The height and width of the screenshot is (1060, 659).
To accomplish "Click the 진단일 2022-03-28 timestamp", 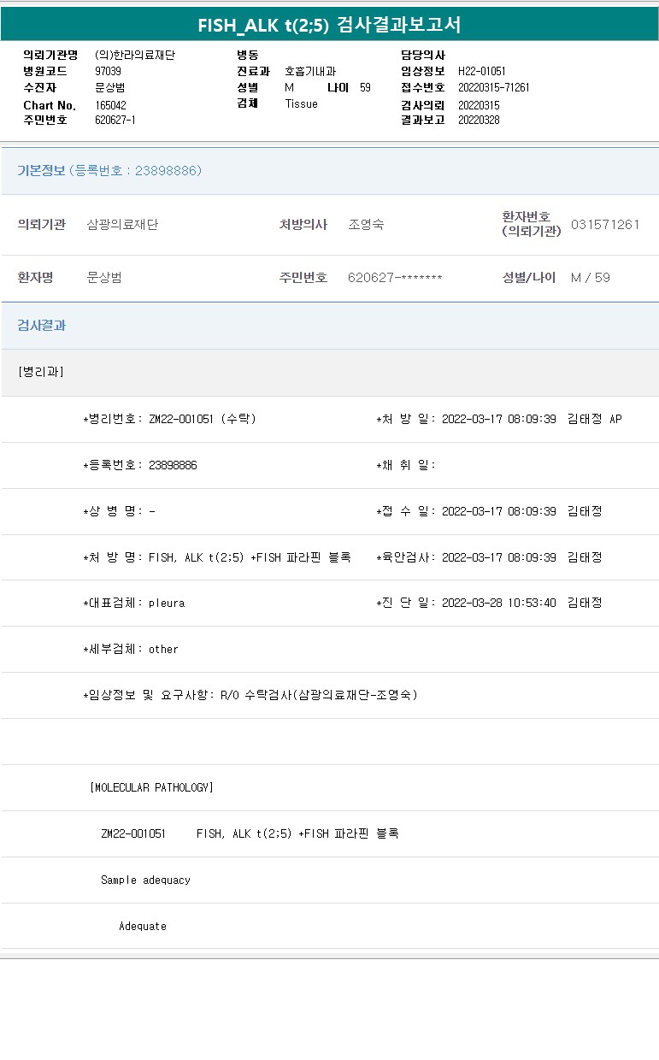I will click(x=499, y=603).
